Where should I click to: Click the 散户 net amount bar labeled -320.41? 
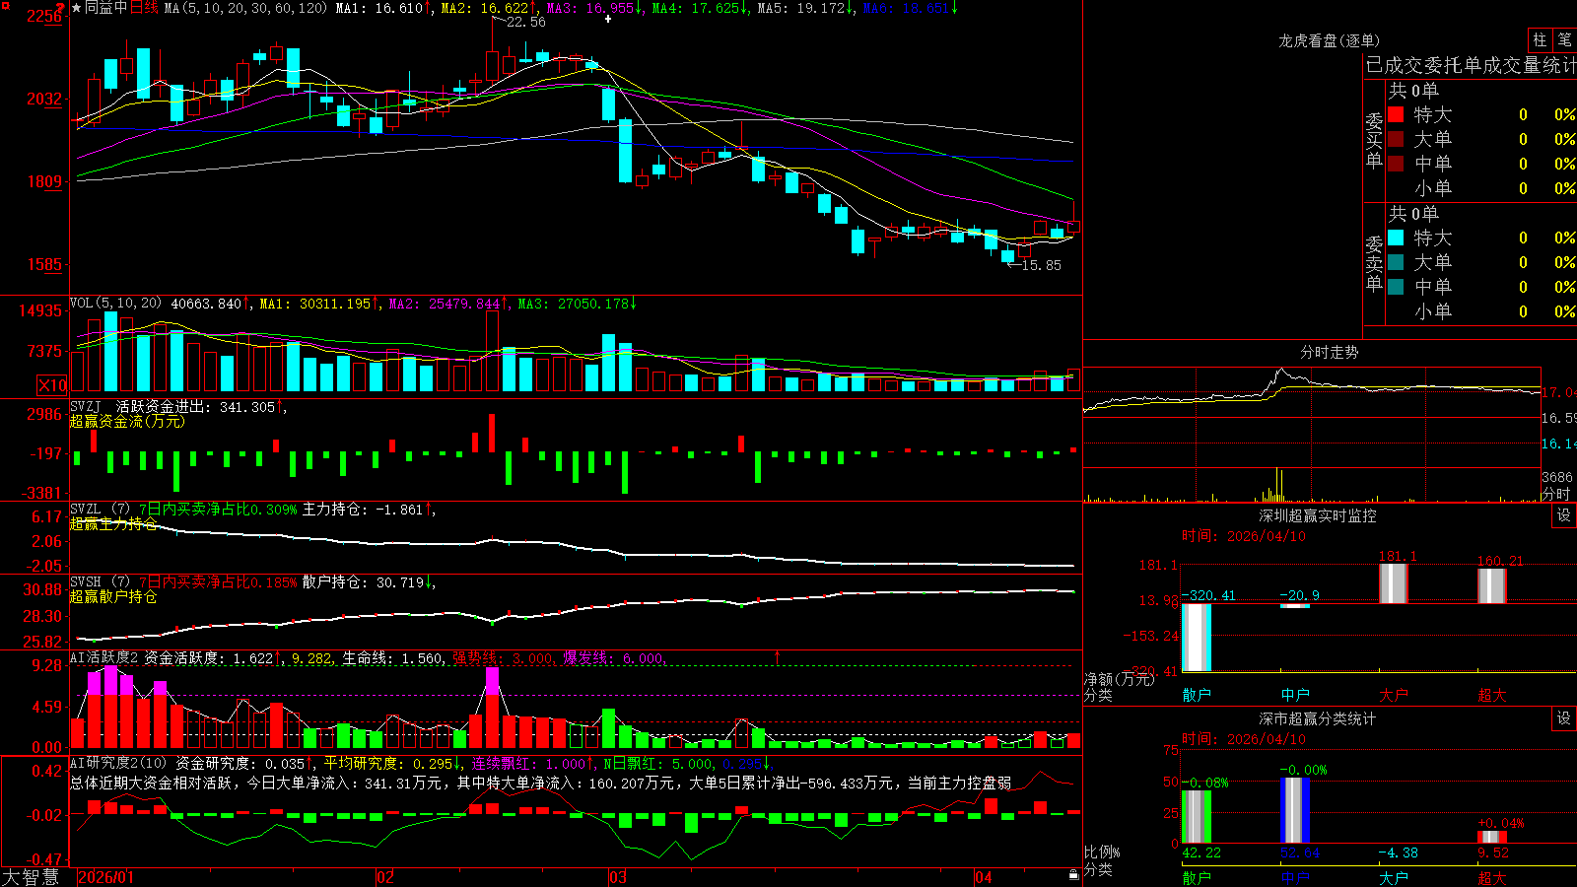pos(1197,638)
